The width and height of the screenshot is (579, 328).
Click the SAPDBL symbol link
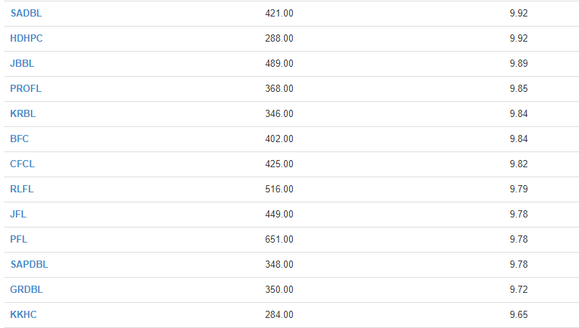pyautogui.click(x=29, y=264)
